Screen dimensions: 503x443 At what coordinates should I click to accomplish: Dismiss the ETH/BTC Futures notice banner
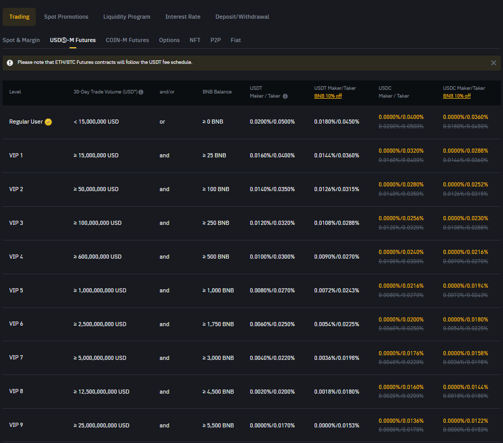[x=493, y=62]
